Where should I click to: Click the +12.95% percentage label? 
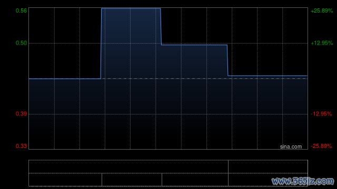point(322,43)
